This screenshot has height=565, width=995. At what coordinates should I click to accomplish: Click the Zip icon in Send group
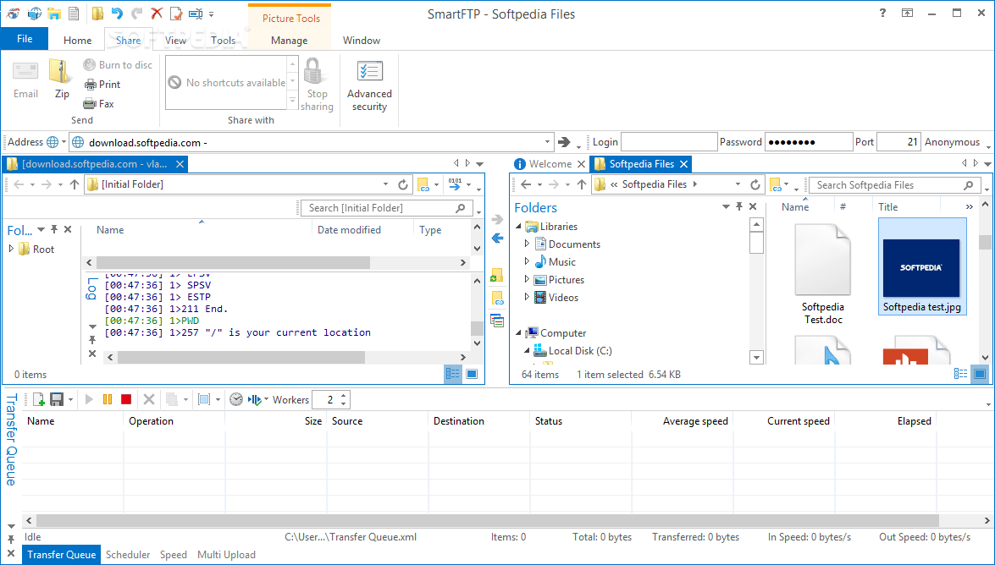[x=61, y=79]
